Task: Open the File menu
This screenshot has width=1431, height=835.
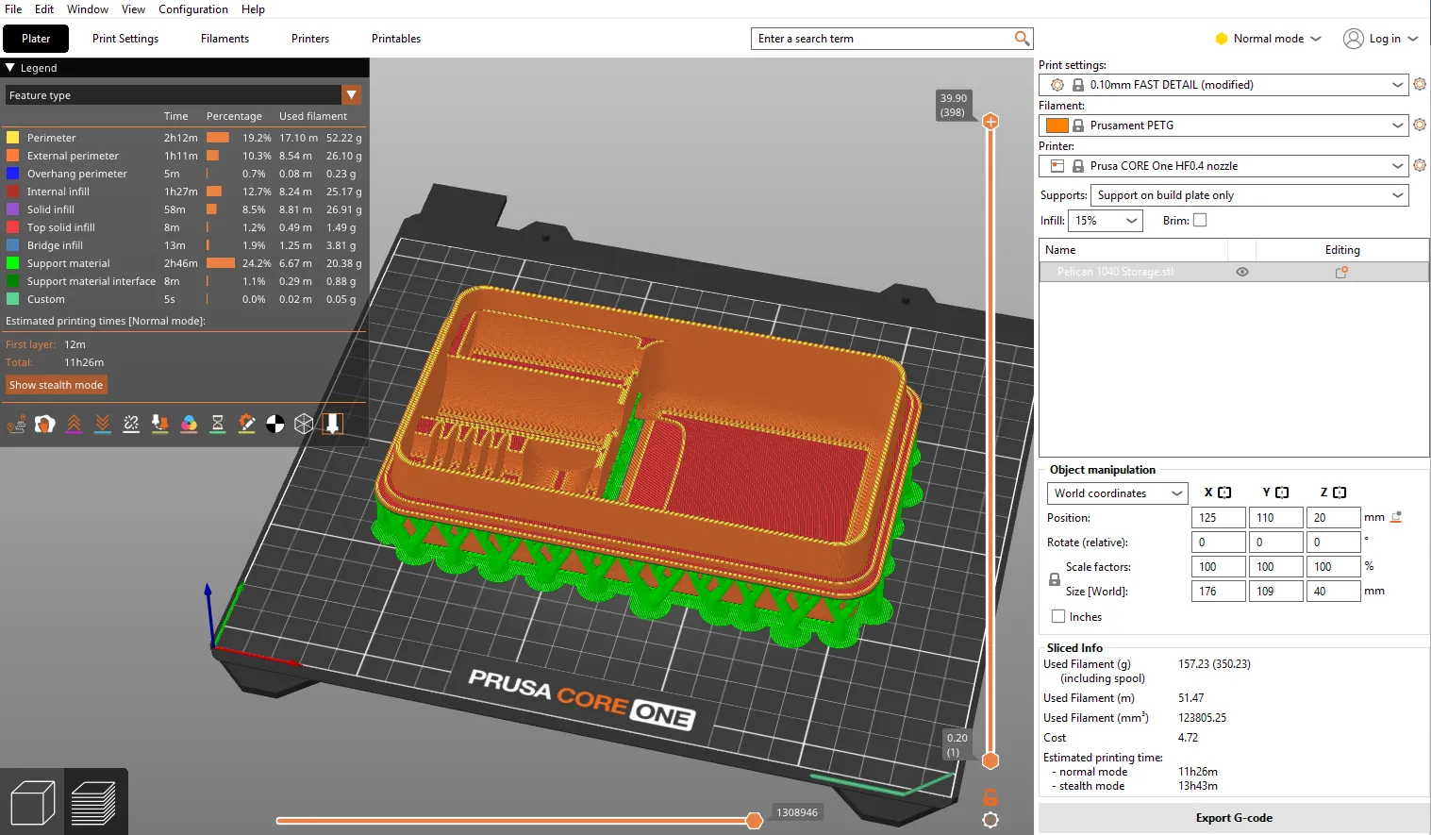Action: [x=13, y=9]
